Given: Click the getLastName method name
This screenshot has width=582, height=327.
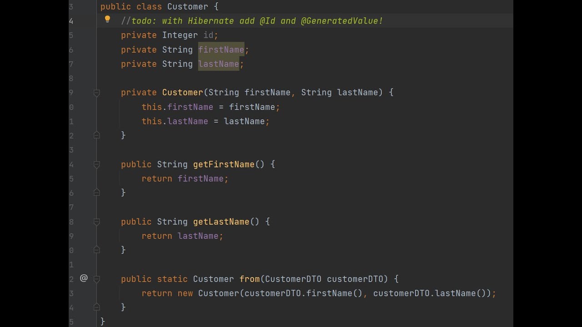Looking at the screenshot, I should pyautogui.click(x=221, y=222).
